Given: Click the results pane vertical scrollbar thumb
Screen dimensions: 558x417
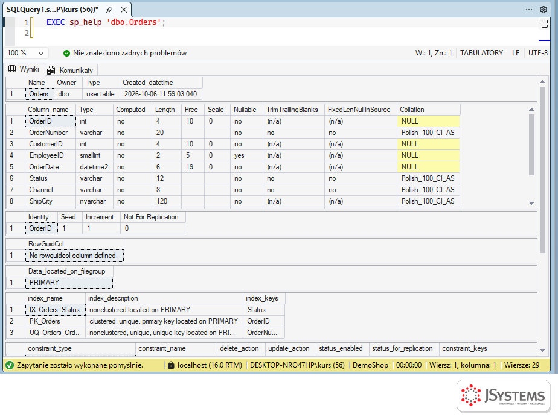Looking at the screenshot, I should (x=542, y=170).
